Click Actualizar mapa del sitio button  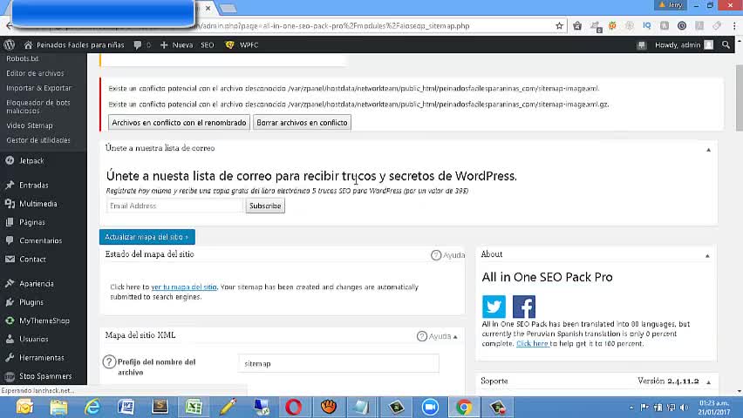pos(147,237)
